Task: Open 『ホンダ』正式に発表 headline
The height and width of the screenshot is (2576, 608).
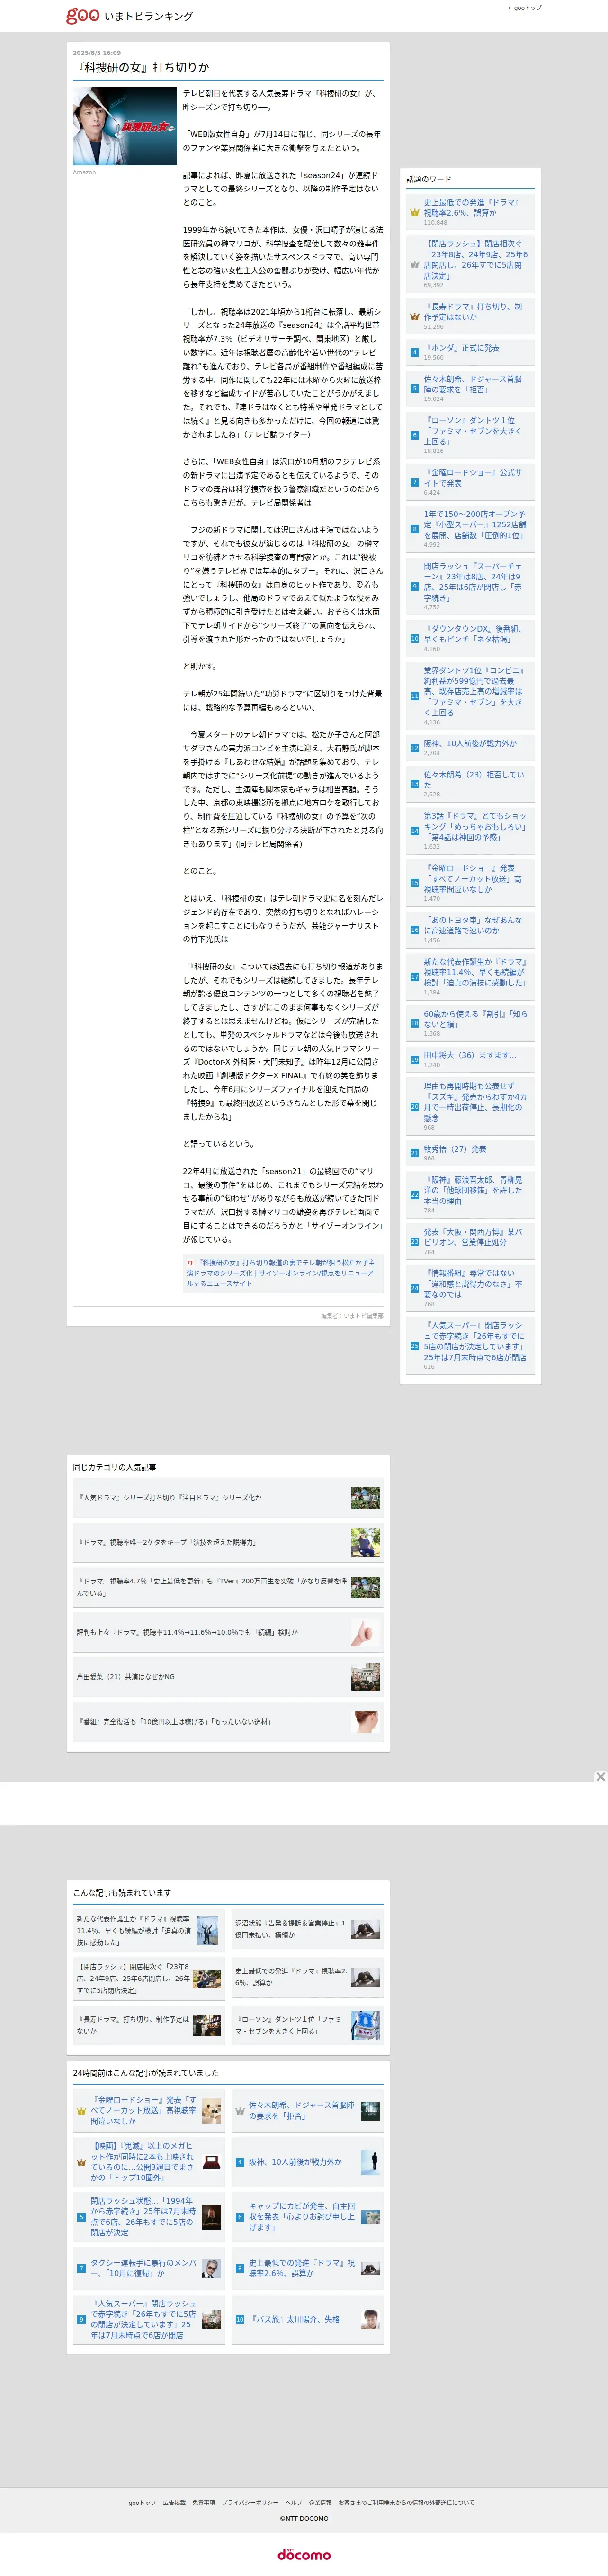Action: click(461, 348)
